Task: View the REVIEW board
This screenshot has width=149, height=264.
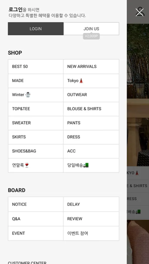Action: point(91,219)
